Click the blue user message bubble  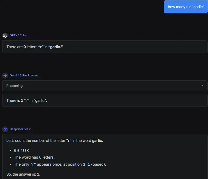(x=185, y=7)
